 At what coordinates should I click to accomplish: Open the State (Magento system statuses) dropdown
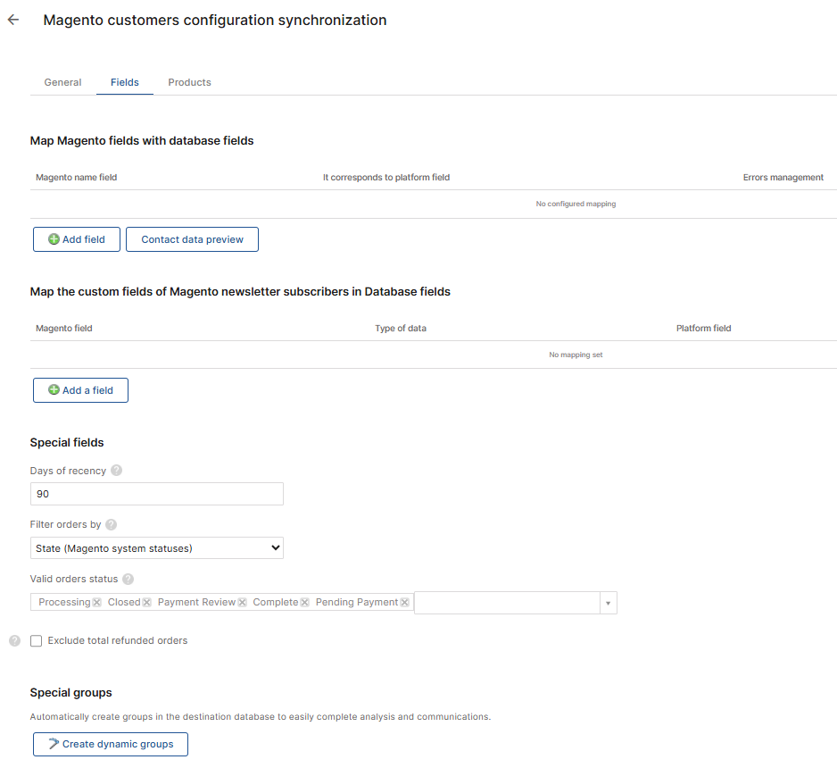pos(157,547)
